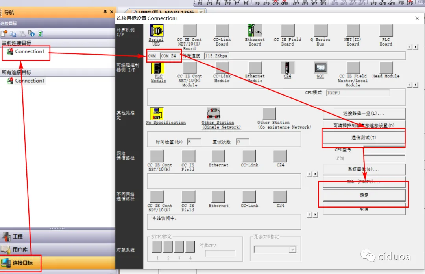Select the Ethernet Board icon
The image size is (425, 274).
pyautogui.click(x=255, y=31)
